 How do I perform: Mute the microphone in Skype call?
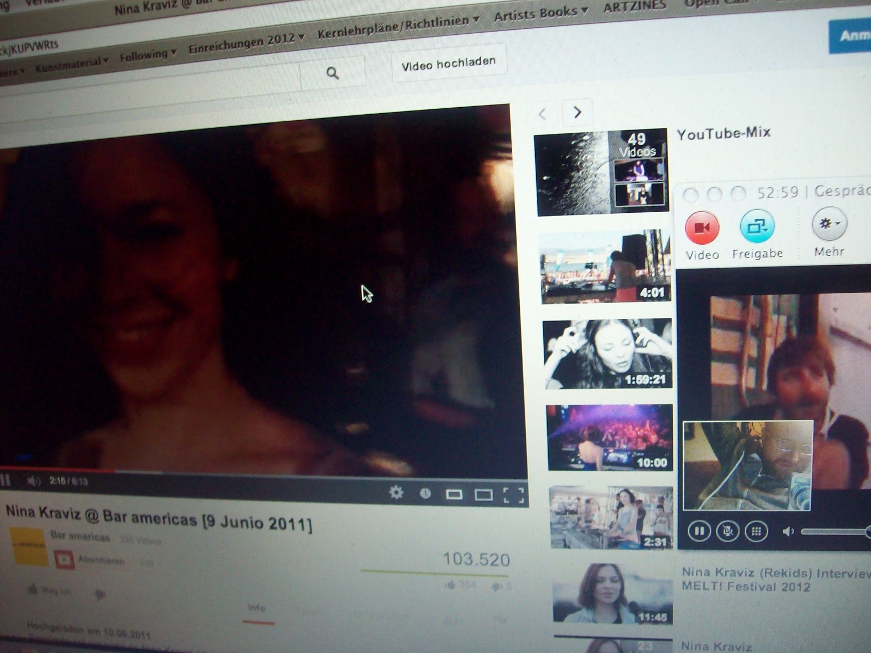[727, 531]
